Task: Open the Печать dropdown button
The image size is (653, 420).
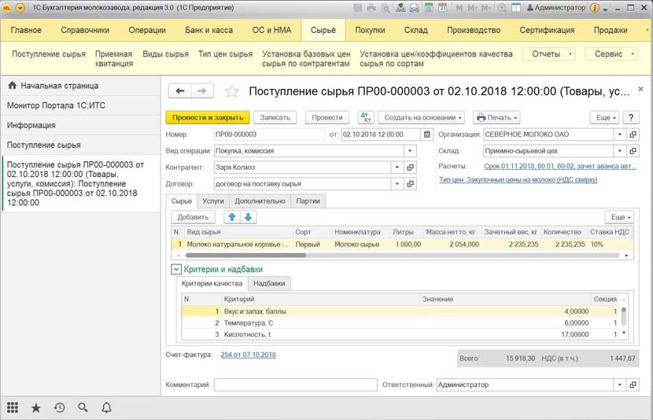Action: coord(496,117)
